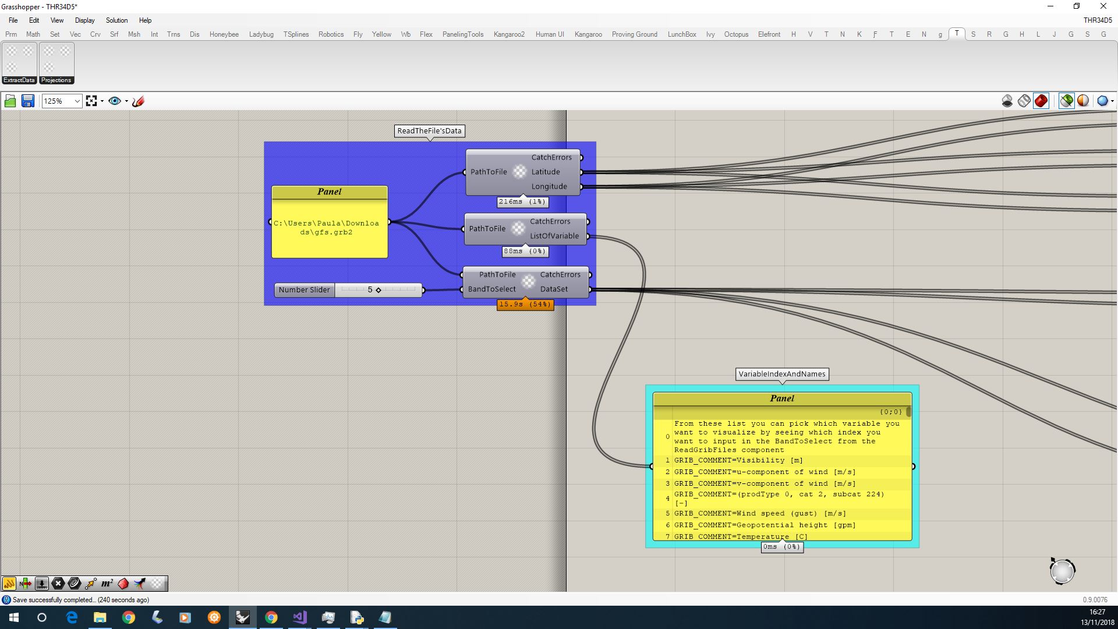Viewport: 1118px width, 629px height.
Task: Activate shaded preview mode (red cylinder icon)
Action: click(1041, 101)
